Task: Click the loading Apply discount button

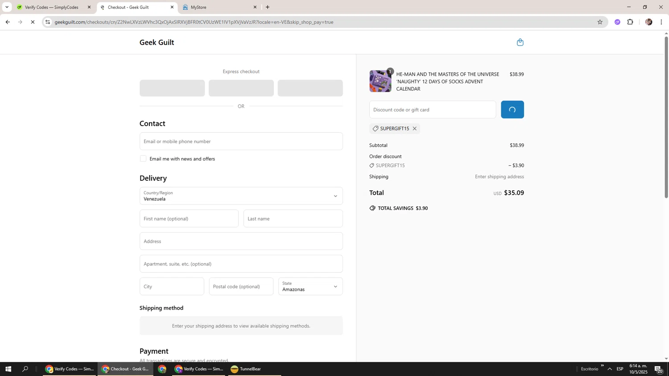Action: coord(512,110)
